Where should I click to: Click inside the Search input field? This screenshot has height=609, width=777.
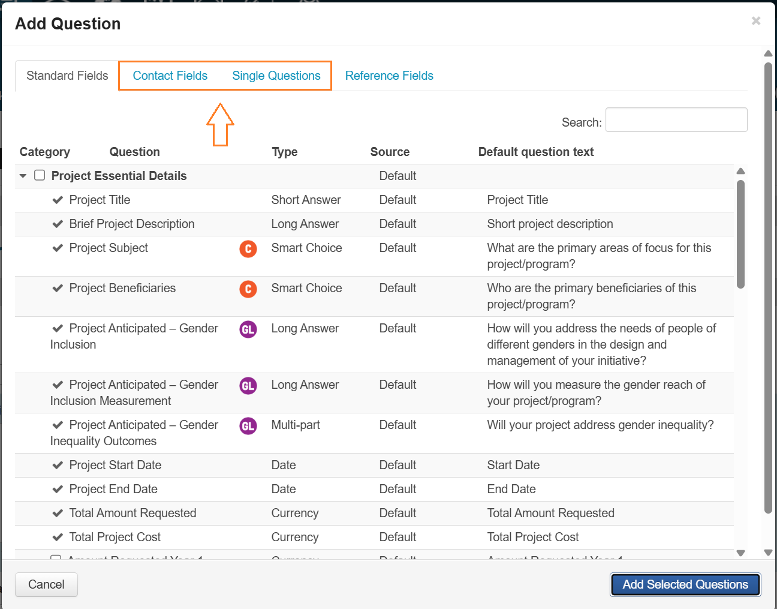(676, 120)
